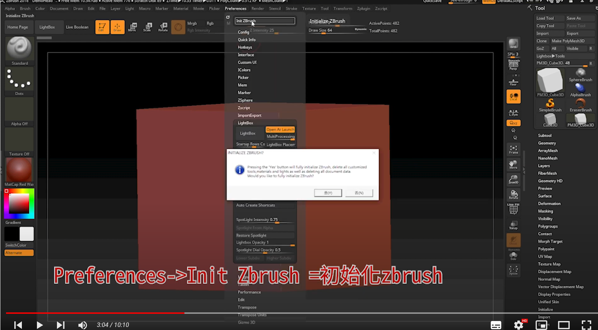Expand the Deformation palette section

pyautogui.click(x=549, y=204)
